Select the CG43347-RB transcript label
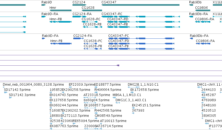 [x=117, y=24]
